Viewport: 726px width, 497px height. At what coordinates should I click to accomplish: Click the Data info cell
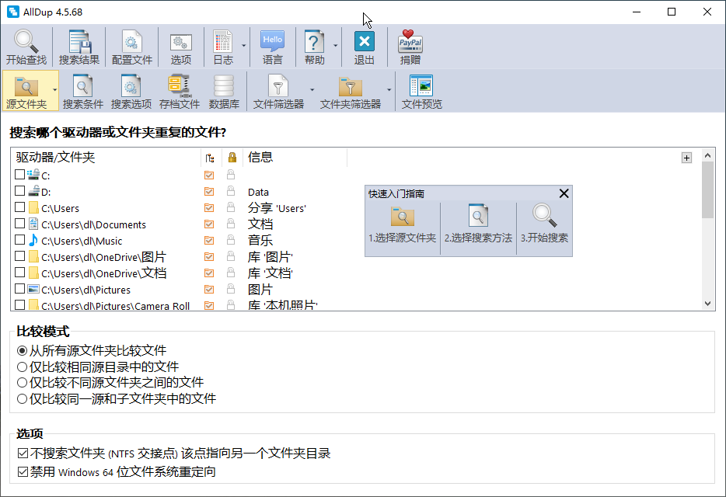(x=258, y=192)
